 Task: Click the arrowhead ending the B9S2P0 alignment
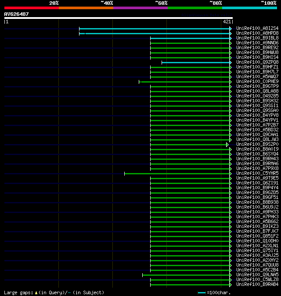pos(227,145)
